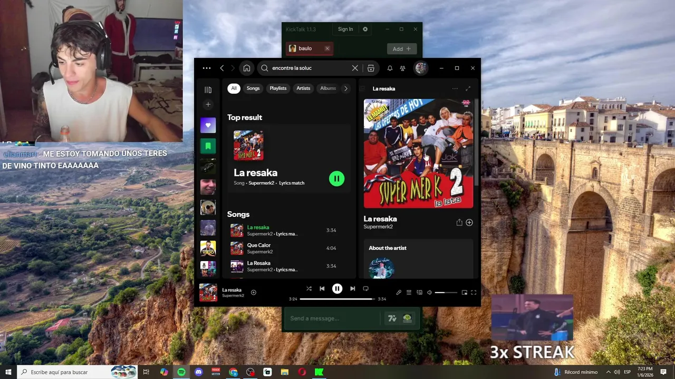Share La resaka from Now Playing panel
This screenshot has height=379, width=675.
[459, 222]
